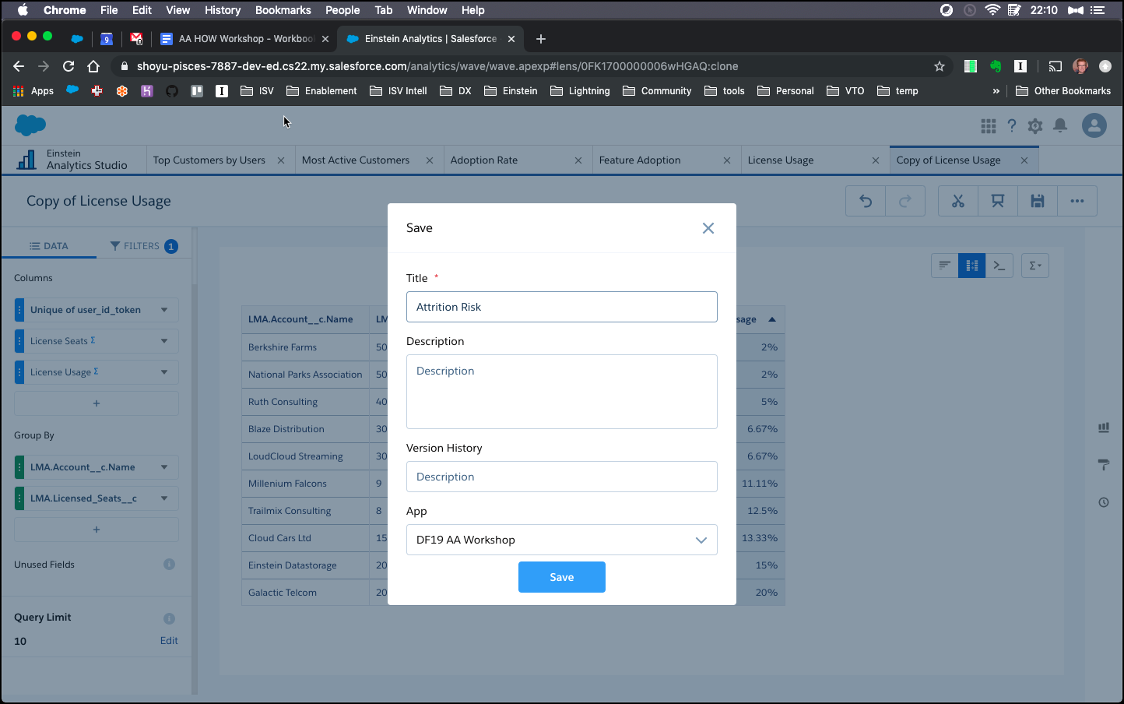
Task: Open SAQL query mode icon
Action: coord(999,266)
